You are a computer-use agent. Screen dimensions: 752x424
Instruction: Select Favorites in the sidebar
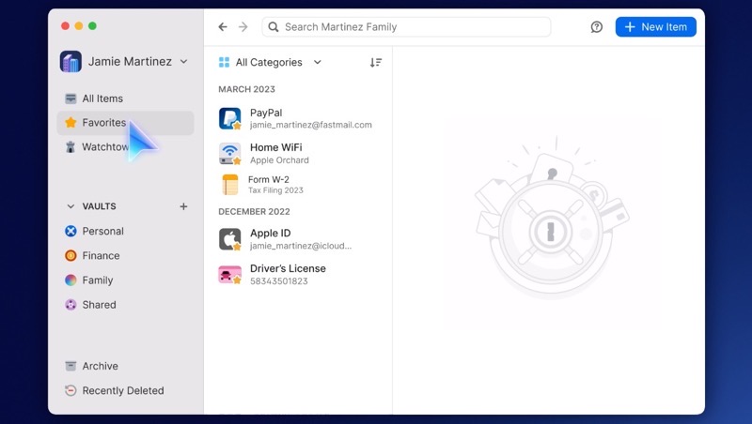pyautogui.click(x=125, y=123)
